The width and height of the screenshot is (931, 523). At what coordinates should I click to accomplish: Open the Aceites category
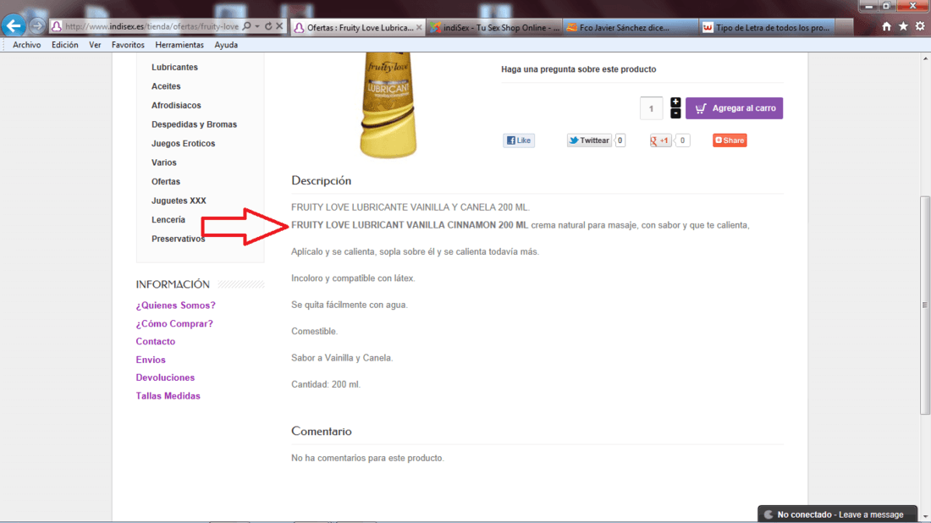(166, 86)
